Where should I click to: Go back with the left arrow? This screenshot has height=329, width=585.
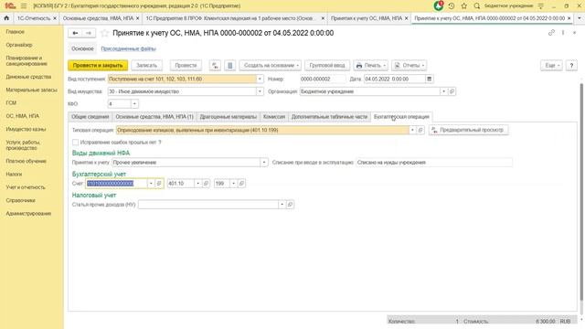click(75, 33)
